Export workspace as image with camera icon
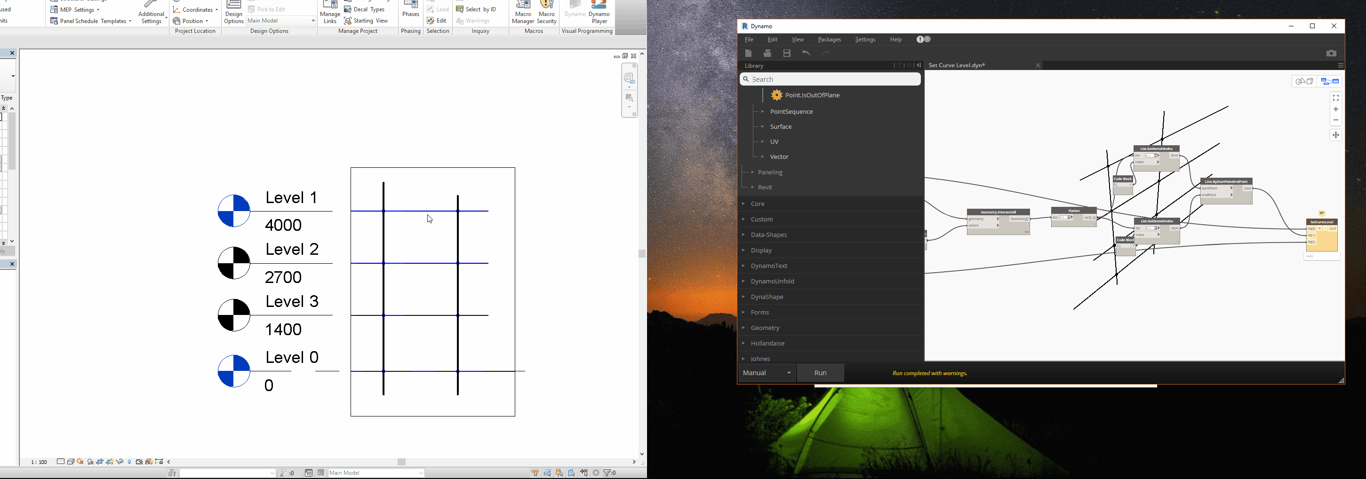The height and width of the screenshot is (479, 1366). [x=1331, y=53]
